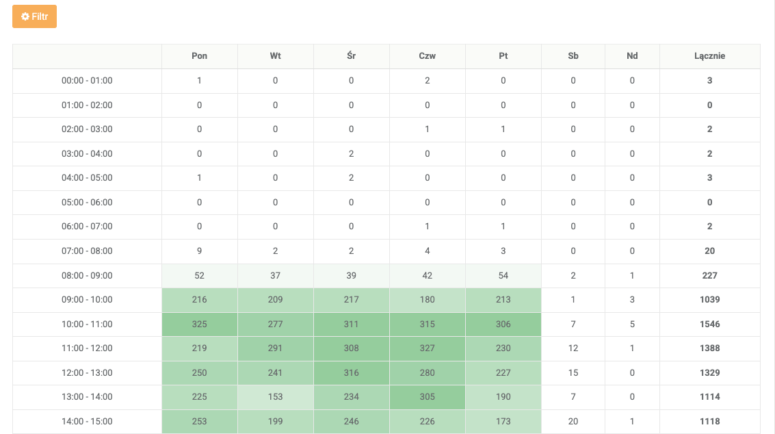Click the 10:00 - 11:00 row label
This screenshot has height=434, width=775.
tap(87, 324)
